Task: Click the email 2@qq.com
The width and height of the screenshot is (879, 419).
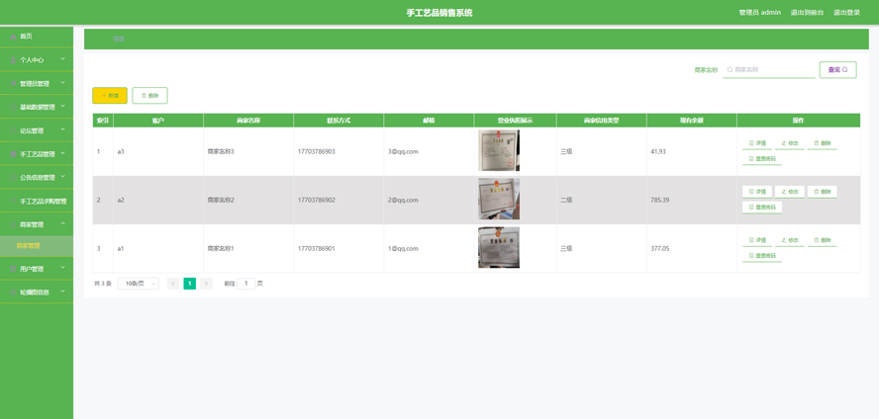Action: (x=403, y=200)
